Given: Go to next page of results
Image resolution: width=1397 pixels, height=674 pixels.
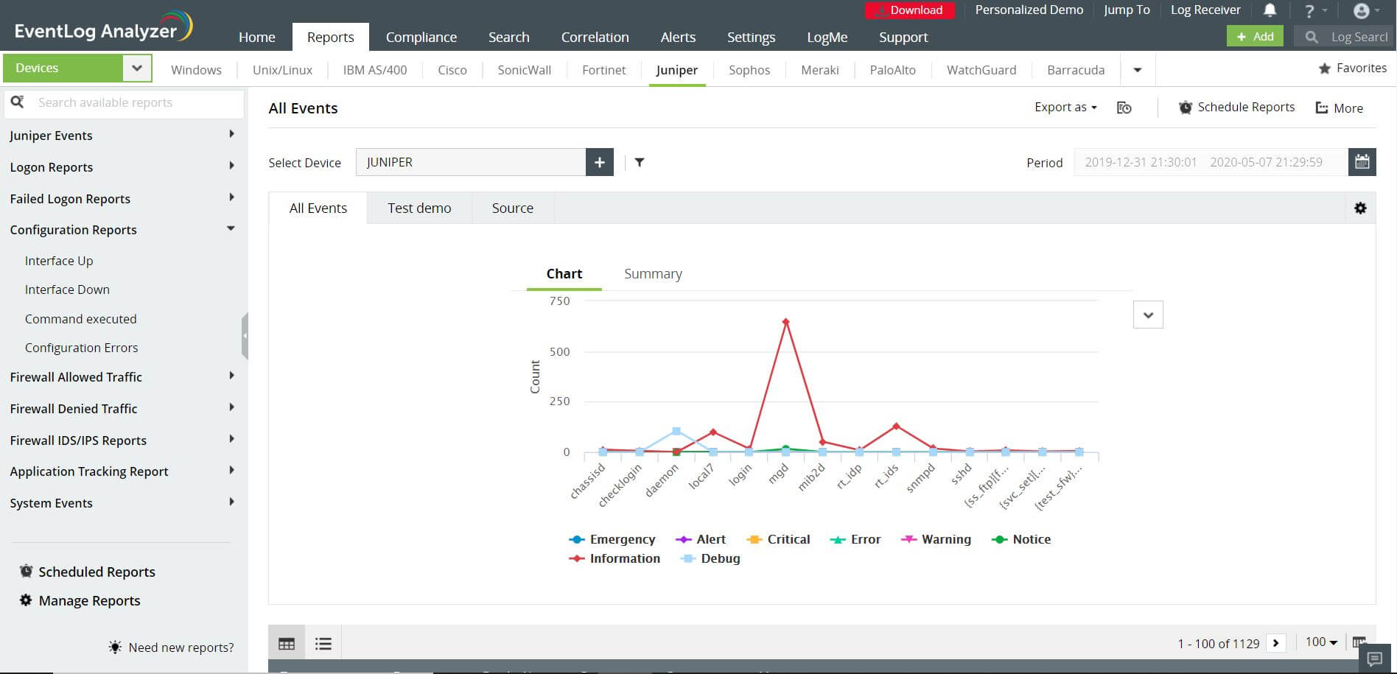Looking at the screenshot, I should [1276, 643].
